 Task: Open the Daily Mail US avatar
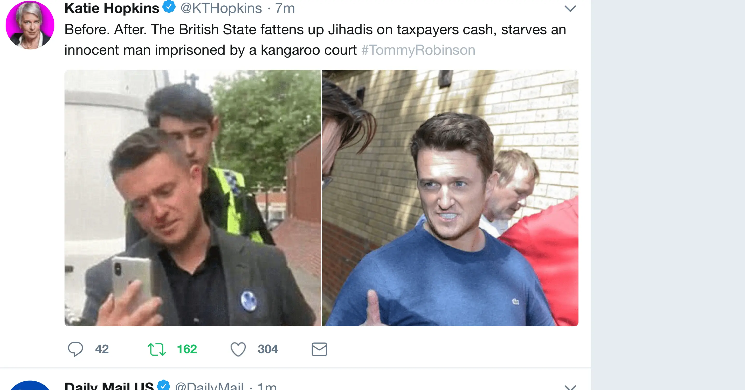30,385
